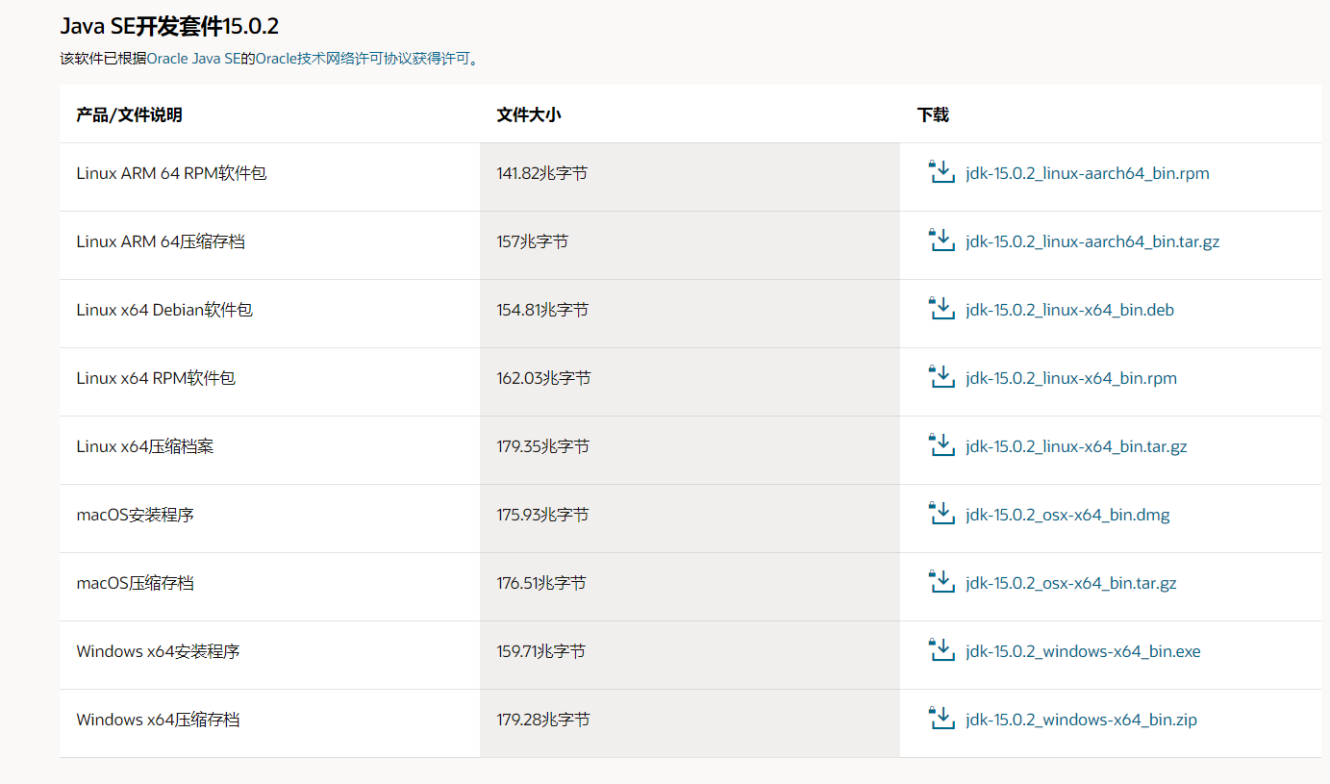Image resolution: width=1330 pixels, height=784 pixels.
Task: Select the macOS安装程序 row label
Action: [135, 516]
